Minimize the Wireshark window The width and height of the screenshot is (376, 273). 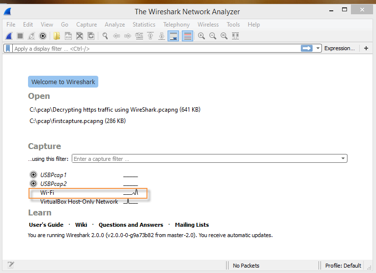[331, 10]
